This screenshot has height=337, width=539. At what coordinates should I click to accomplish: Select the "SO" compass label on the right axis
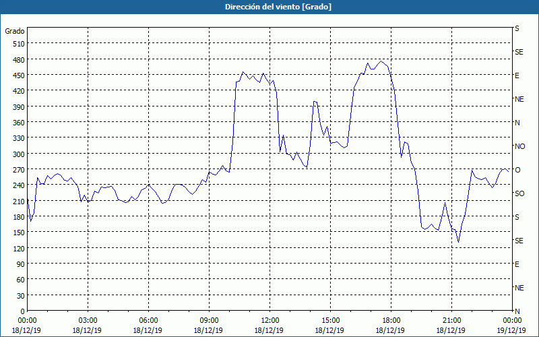pos(519,193)
